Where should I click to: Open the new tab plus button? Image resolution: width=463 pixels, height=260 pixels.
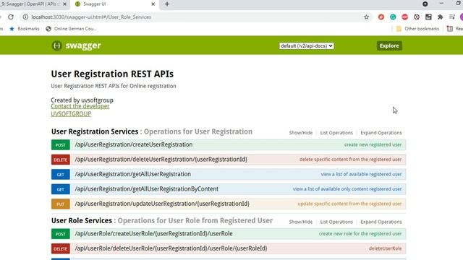coord(167,4)
